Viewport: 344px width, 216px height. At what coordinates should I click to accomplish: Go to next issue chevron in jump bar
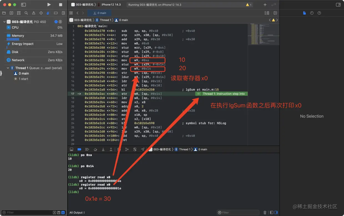coord(277,20)
